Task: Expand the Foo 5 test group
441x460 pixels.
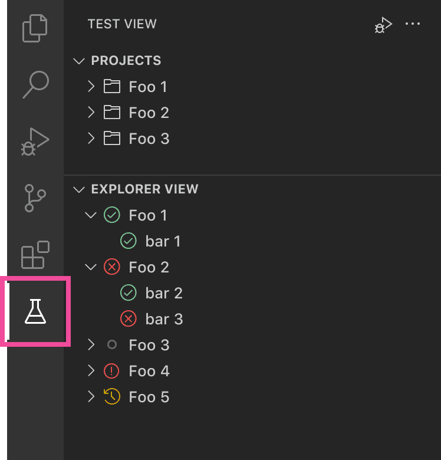Action: coord(91,397)
